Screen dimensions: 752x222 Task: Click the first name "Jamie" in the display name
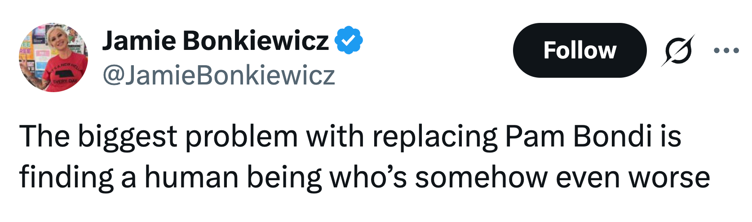point(139,41)
